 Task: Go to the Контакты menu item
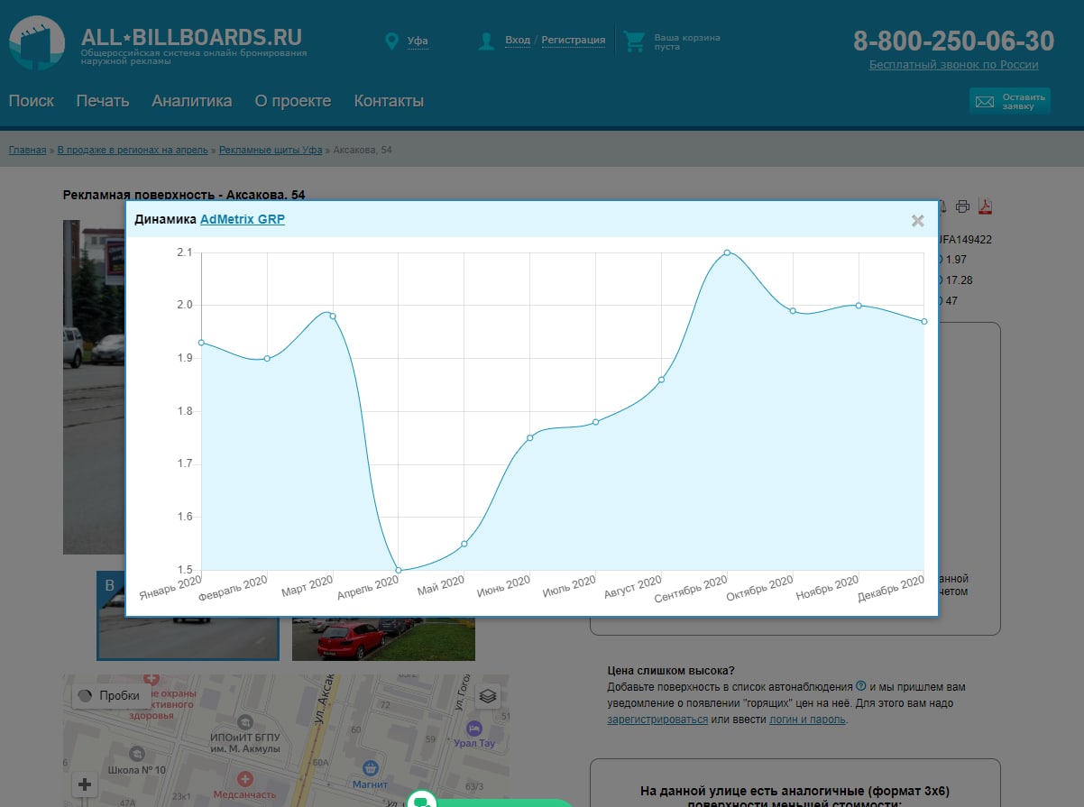(389, 101)
